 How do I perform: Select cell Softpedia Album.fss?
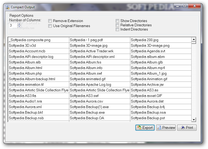pos(100,62)
